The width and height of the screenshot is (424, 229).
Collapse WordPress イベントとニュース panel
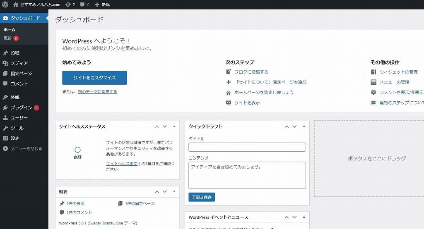[x=304, y=217]
